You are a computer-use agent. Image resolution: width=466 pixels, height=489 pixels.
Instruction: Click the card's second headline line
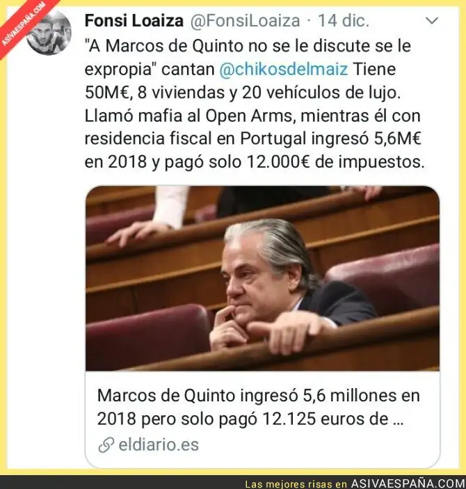point(250,419)
